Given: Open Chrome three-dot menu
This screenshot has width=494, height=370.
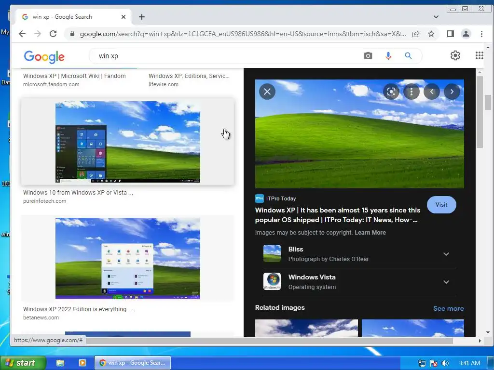Looking at the screenshot, I should pyautogui.click(x=481, y=34).
